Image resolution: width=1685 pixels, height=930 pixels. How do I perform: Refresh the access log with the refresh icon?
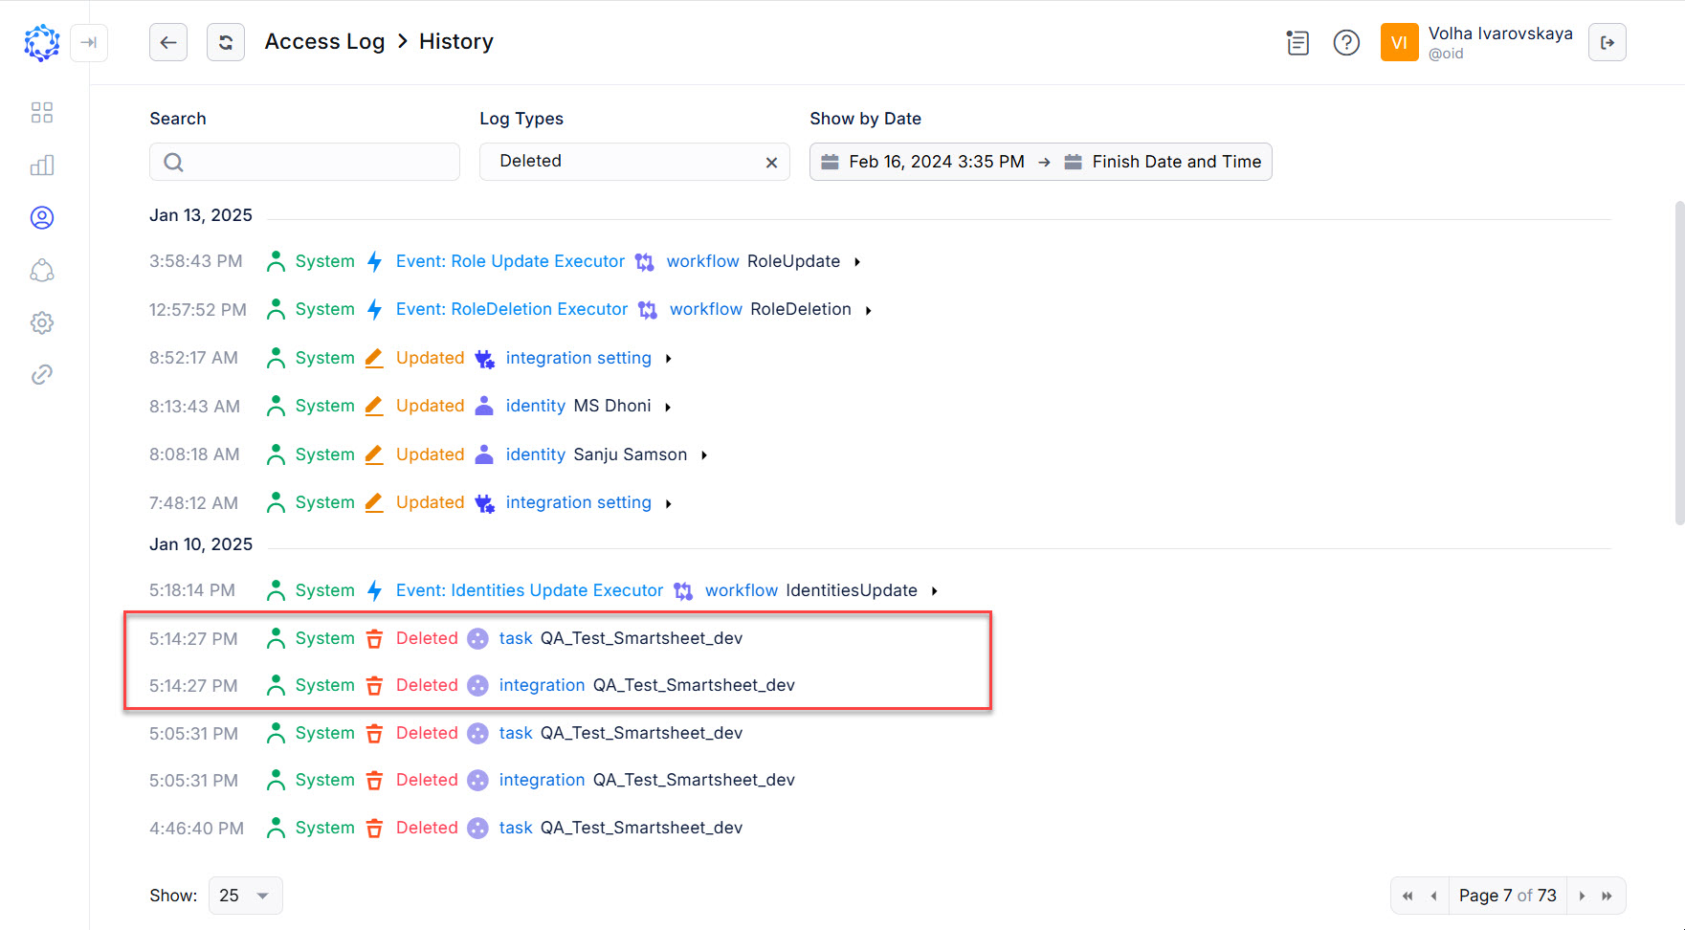point(225,42)
